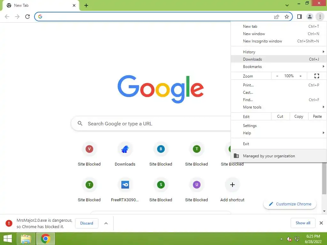Show hidden tray icons arrow
Image resolution: width=327 pixels, height=245 pixels.
pos(281,239)
